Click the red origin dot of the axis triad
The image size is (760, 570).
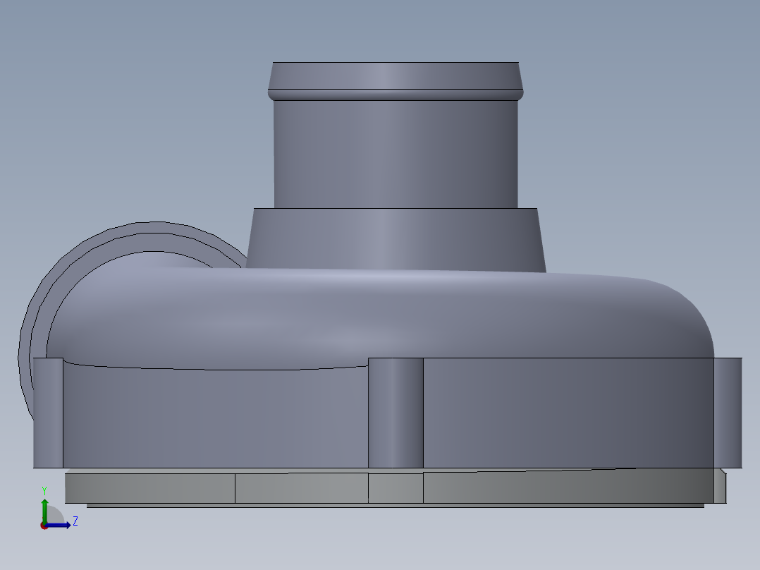click(x=44, y=526)
